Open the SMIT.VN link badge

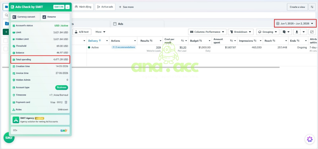(59, 7)
